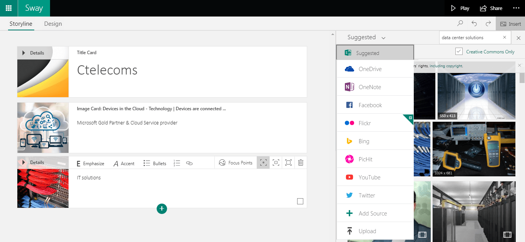The height and width of the screenshot is (242, 525).
Task: Choose OneNote as the source
Action: (375, 87)
